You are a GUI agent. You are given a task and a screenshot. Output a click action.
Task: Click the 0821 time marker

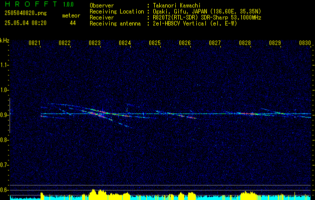pyautogui.click(x=35, y=42)
